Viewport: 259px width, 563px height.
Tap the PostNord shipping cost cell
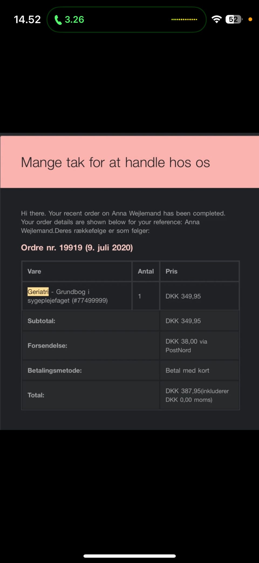(x=186, y=345)
